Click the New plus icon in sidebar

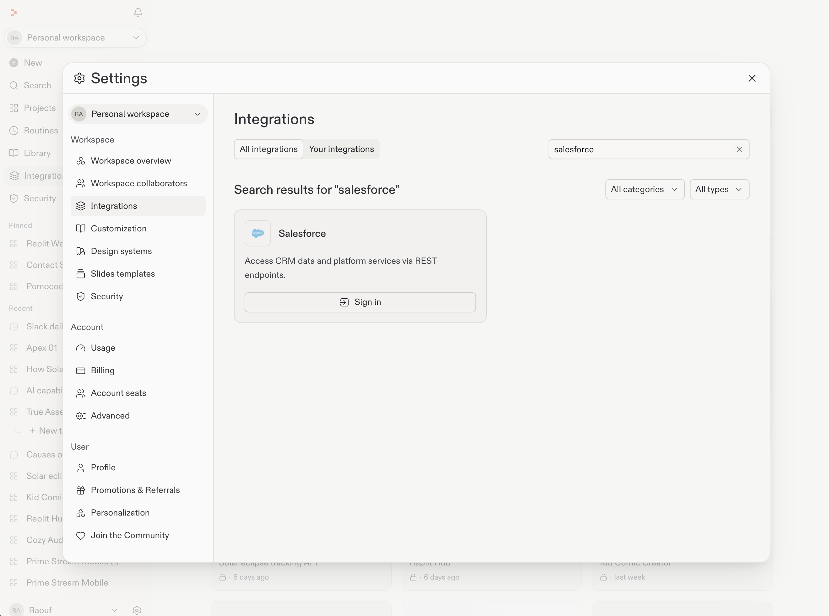point(14,63)
